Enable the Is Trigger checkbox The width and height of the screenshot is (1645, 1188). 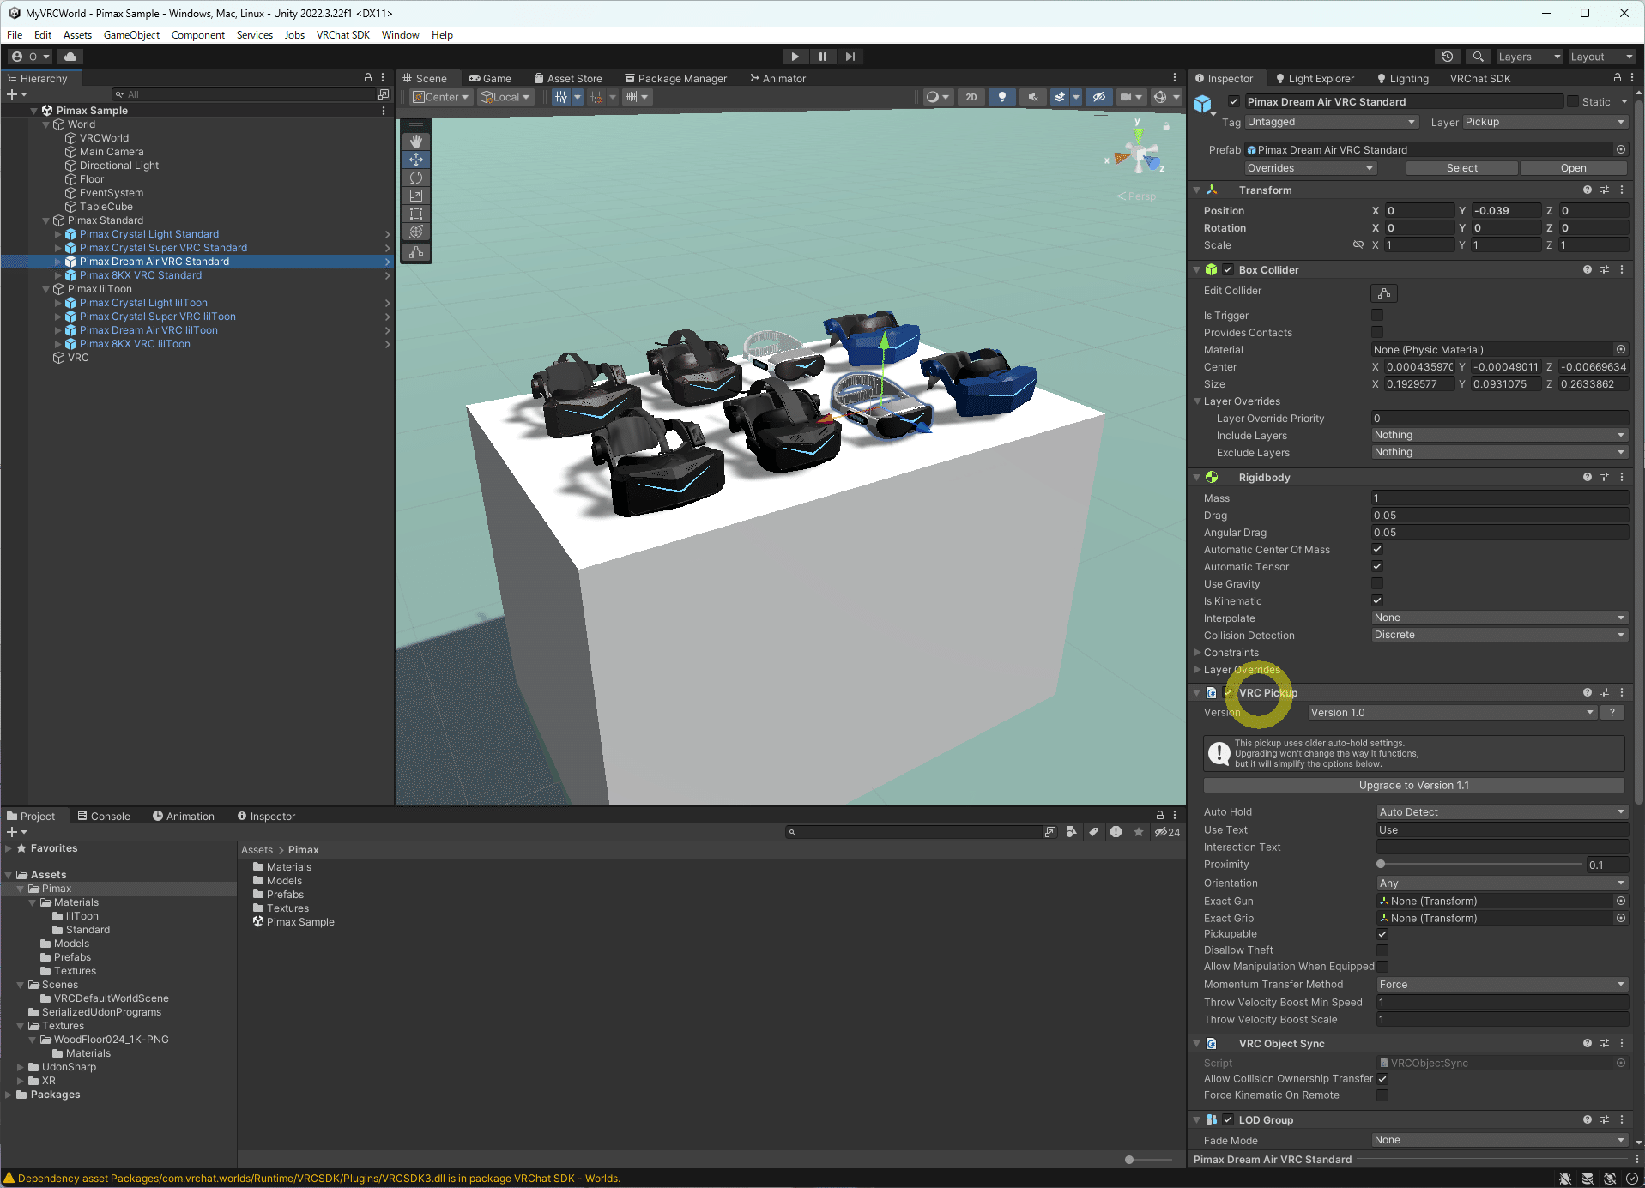(1377, 316)
